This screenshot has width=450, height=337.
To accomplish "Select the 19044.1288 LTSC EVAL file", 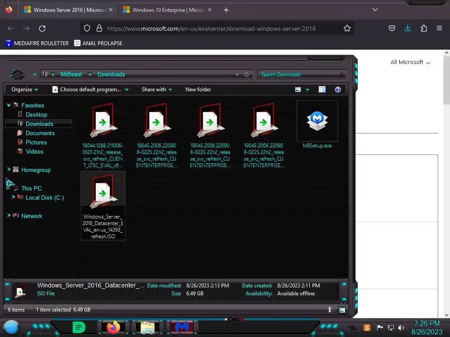I will click(x=103, y=135).
